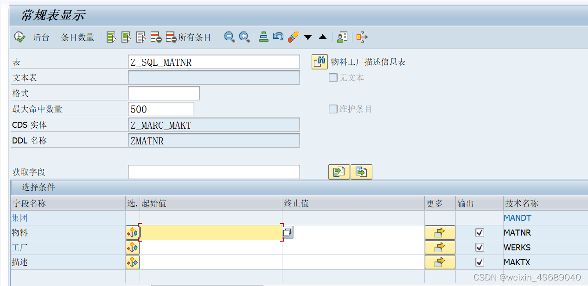Open the value help on the 物料 start value

[x=288, y=232]
